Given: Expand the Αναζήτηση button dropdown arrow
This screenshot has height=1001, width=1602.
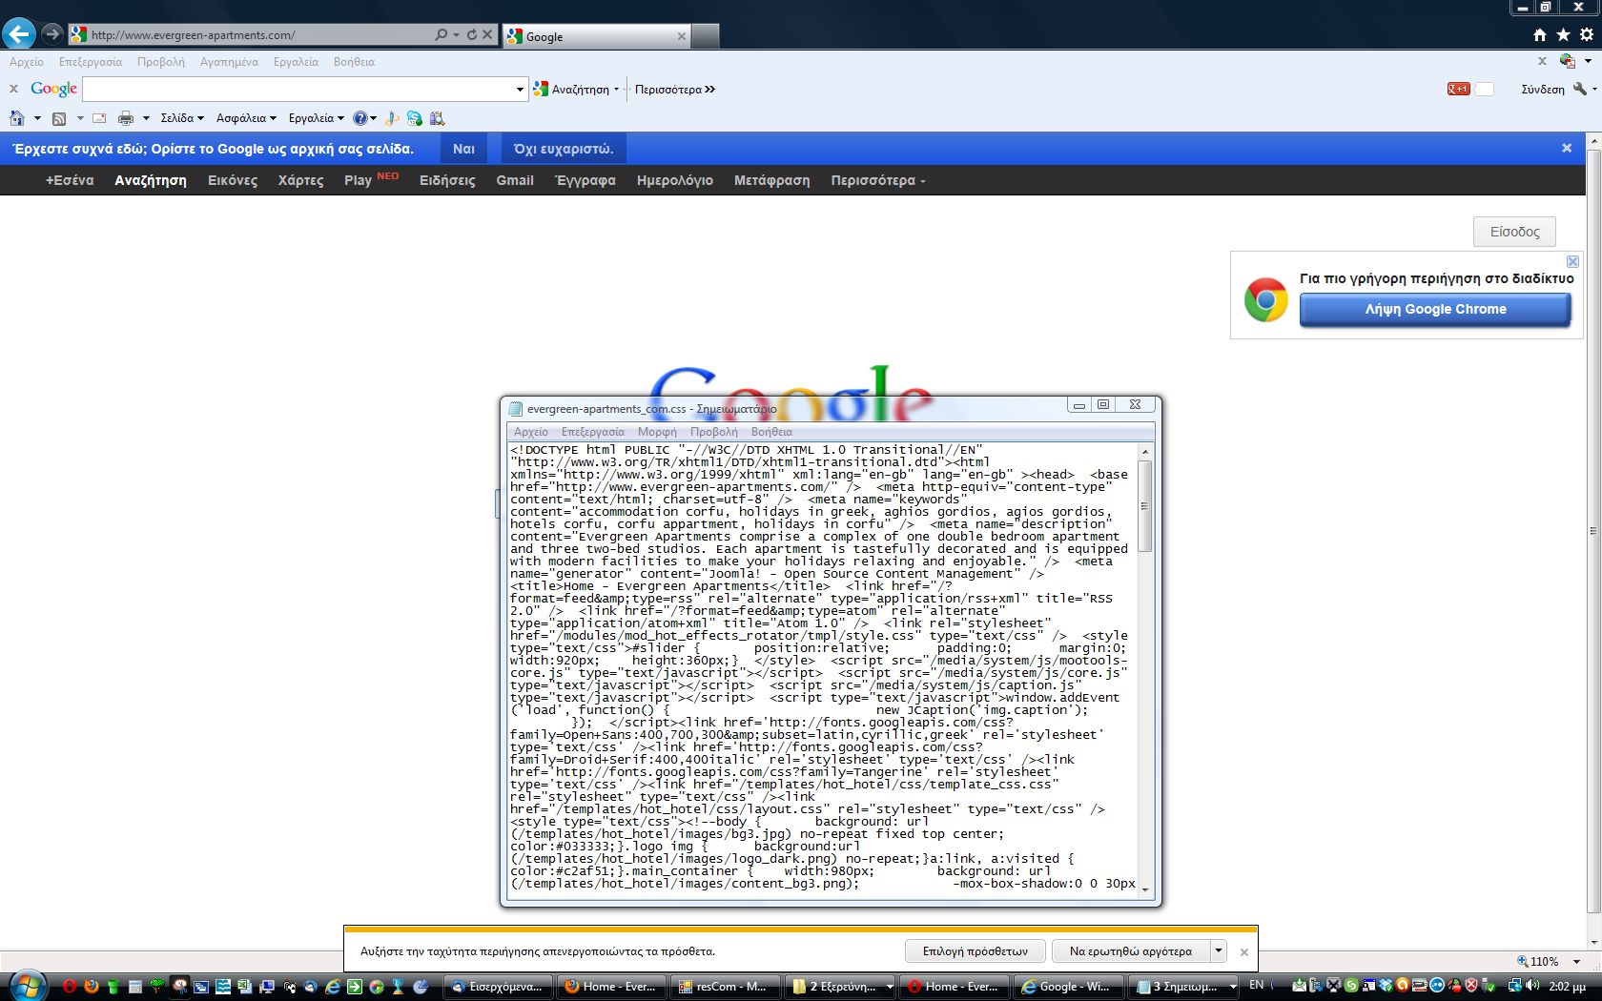Looking at the screenshot, I should [x=616, y=89].
